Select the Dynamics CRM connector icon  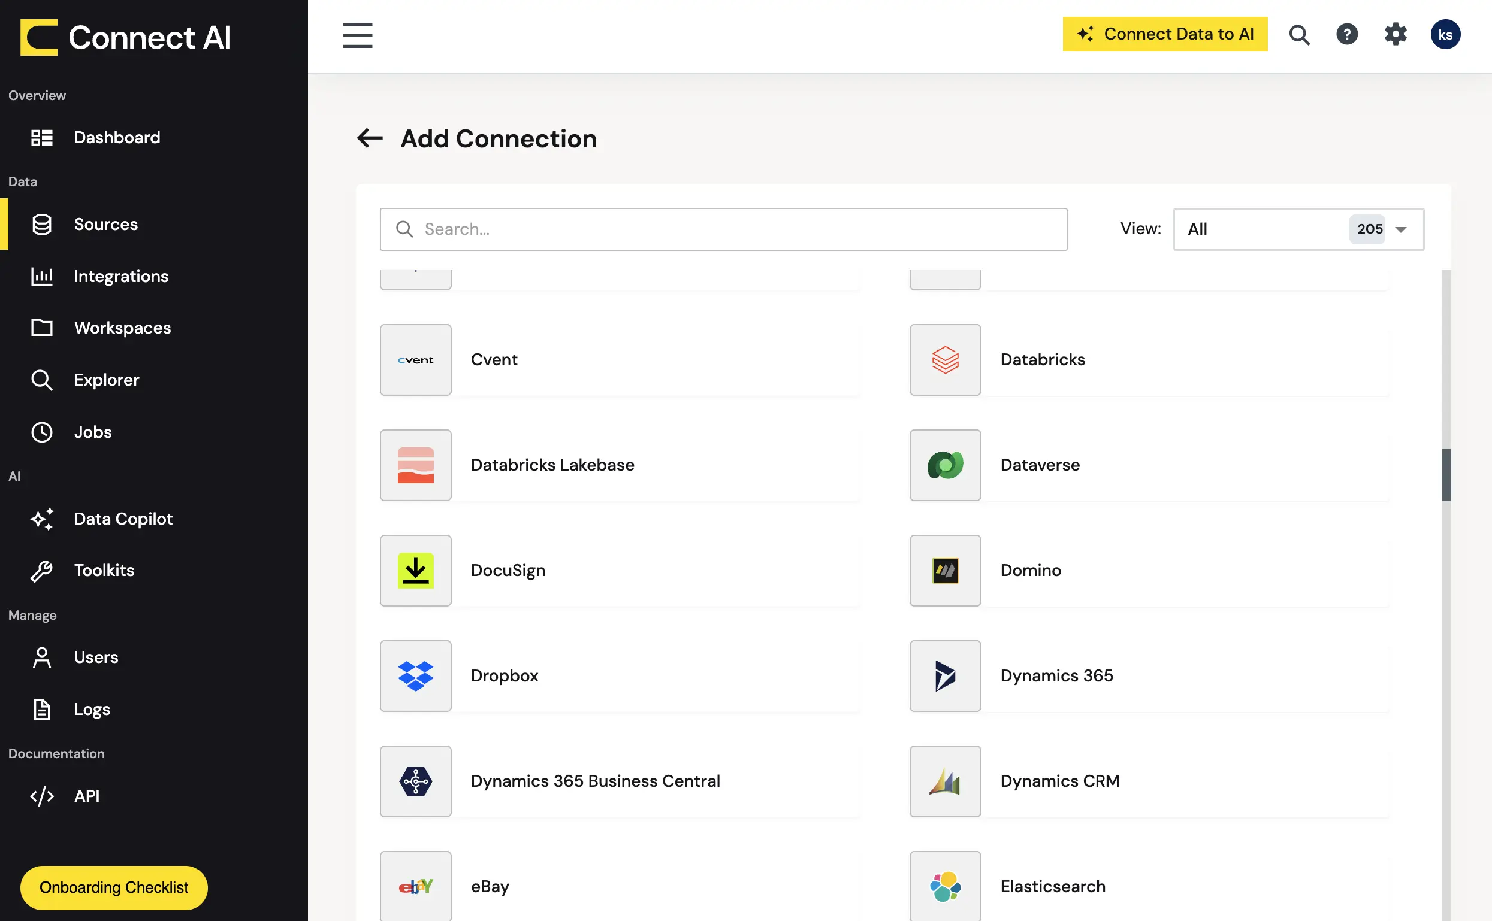[x=945, y=781]
